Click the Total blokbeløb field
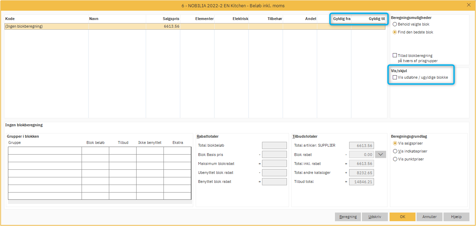Screen dimensions: 476x226 click(x=274, y=146)
